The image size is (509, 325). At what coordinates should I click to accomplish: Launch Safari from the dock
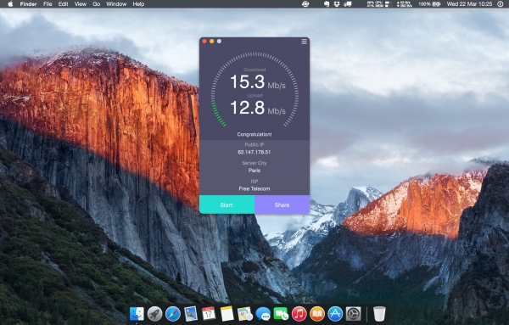[x=173, y=314]
